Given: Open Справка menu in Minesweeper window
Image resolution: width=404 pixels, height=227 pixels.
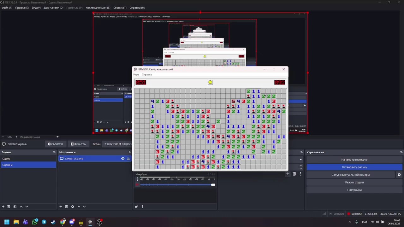Looking at the screenshot, I should tap(147, 75).
